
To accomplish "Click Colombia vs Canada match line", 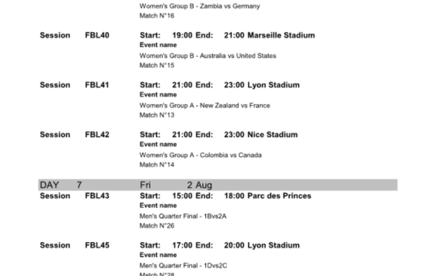I will [201, 155].
